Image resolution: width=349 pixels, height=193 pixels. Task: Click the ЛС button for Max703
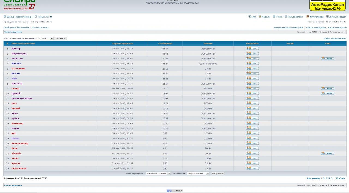click(x=252, y=64)
